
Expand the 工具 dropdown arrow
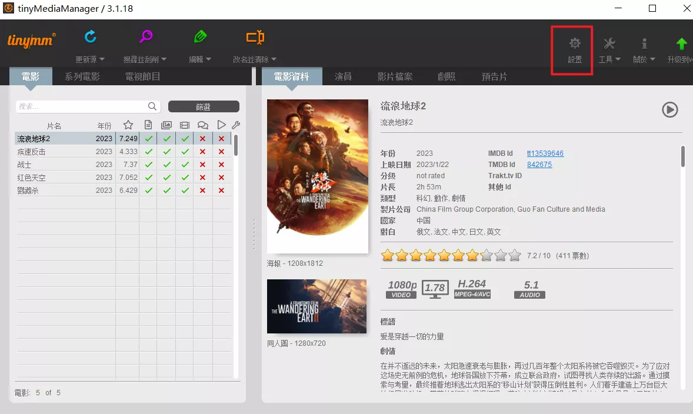(618, 59)
